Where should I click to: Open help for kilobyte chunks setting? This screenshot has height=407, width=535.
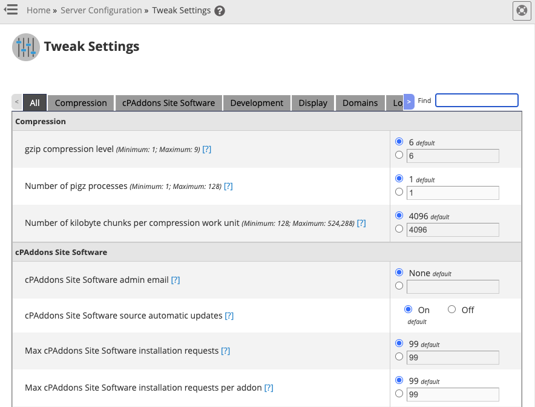tap(361, 223)
